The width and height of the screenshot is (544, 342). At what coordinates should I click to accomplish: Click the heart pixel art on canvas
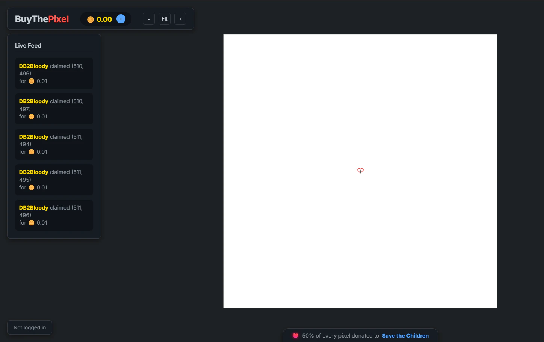tap(360, 171)
